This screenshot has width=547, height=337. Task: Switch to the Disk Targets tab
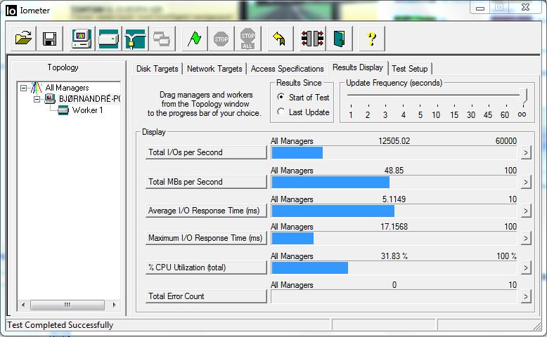[x=157, y=69]
